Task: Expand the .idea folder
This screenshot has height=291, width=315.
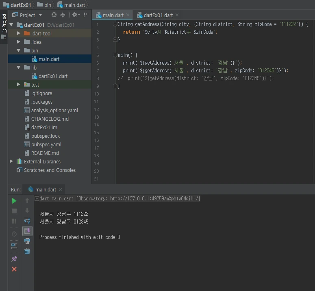Action: click(x=18, y=42)
